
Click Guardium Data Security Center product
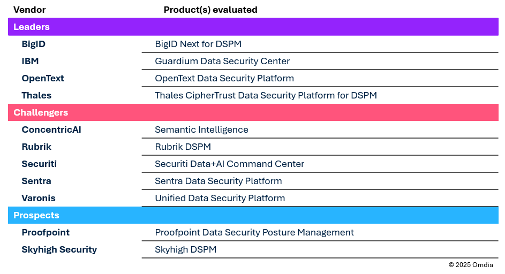(x=222, y=61)
